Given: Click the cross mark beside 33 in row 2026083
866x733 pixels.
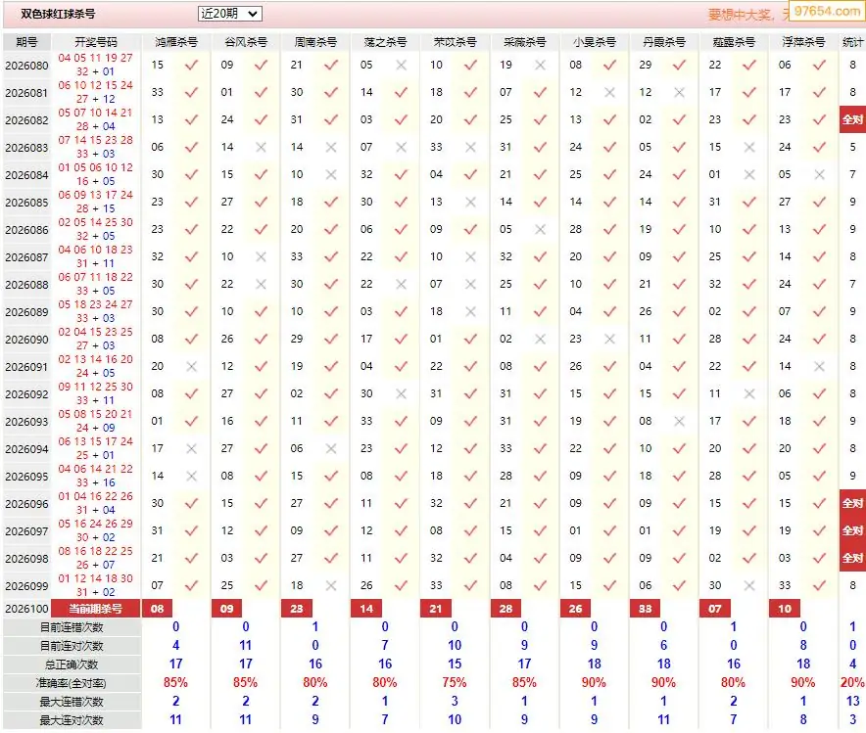Looking at the screenshot, I should click(x=471, y=147).
